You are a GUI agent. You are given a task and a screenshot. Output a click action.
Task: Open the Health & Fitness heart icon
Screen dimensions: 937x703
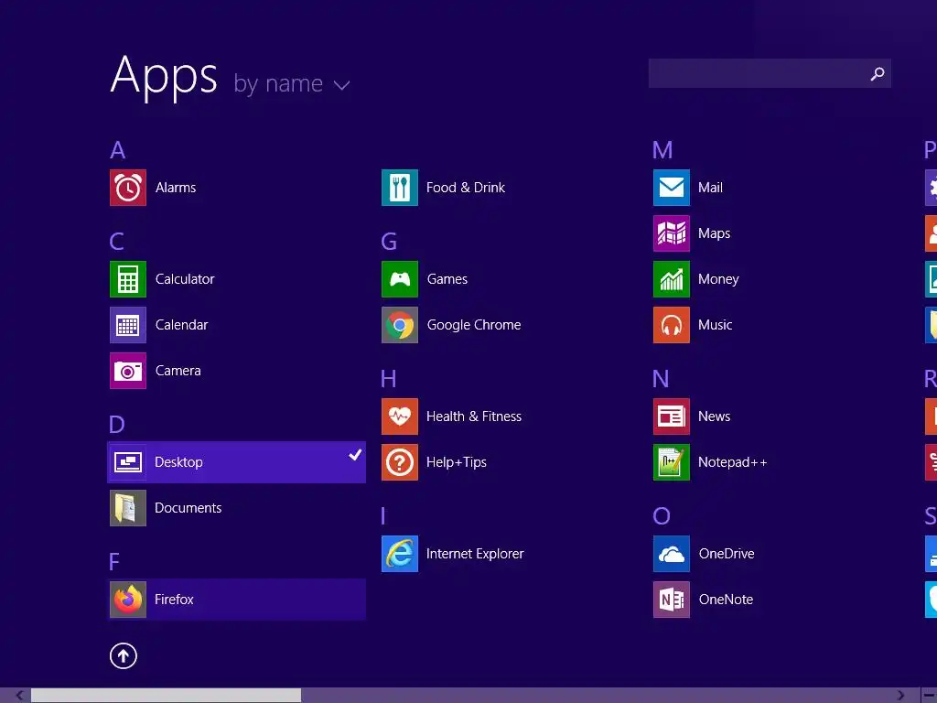[400, 416]
